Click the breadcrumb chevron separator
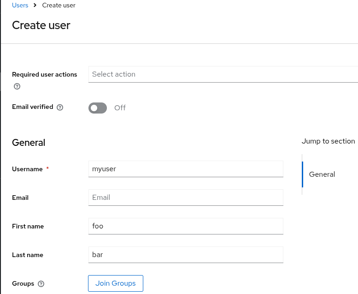The height and width of the screenshot is (294, 358). pos(35,6)
